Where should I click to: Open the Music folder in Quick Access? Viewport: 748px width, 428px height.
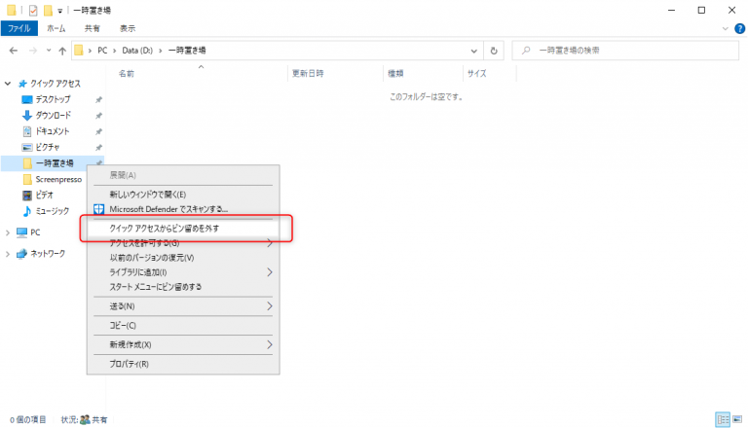tap(52, 211)
